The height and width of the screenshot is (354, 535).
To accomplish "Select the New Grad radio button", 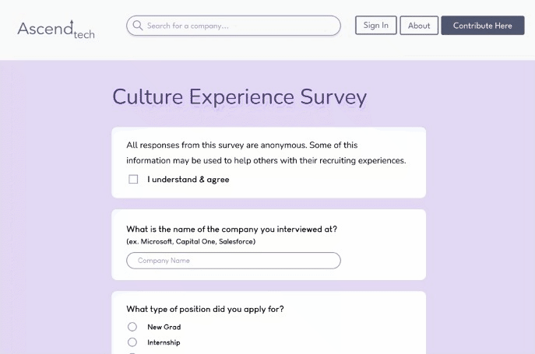I will click(x=132, y=327).
